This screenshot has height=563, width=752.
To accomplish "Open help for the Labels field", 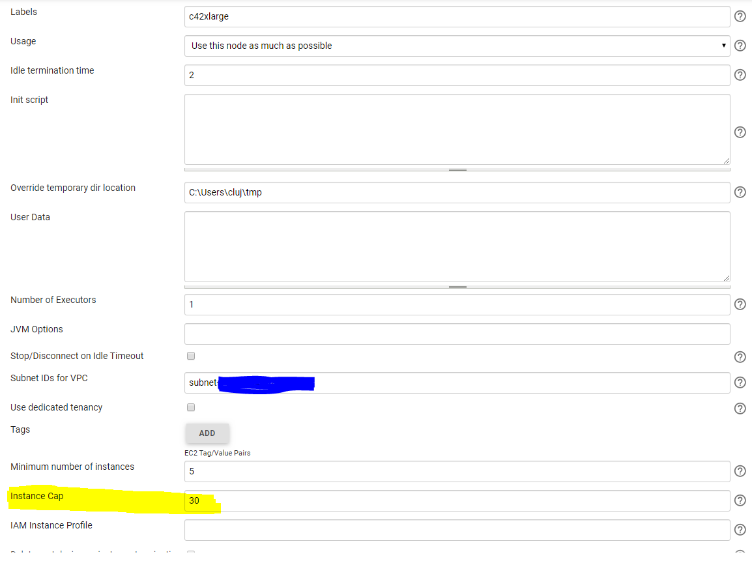I will click(740, 16).
